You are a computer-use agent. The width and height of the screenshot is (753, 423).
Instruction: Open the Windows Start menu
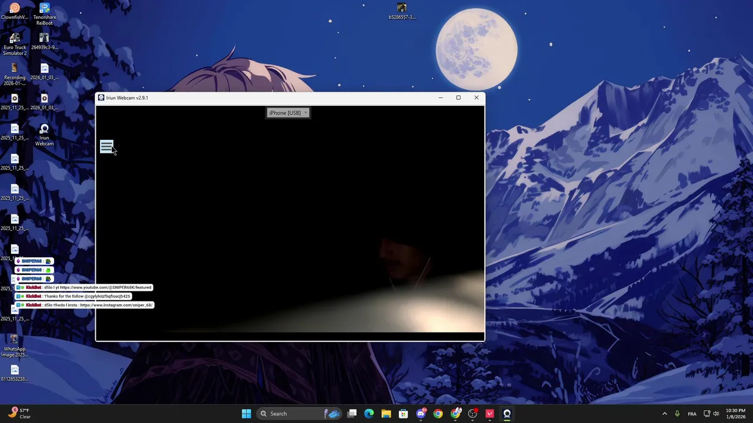(246, 414)
